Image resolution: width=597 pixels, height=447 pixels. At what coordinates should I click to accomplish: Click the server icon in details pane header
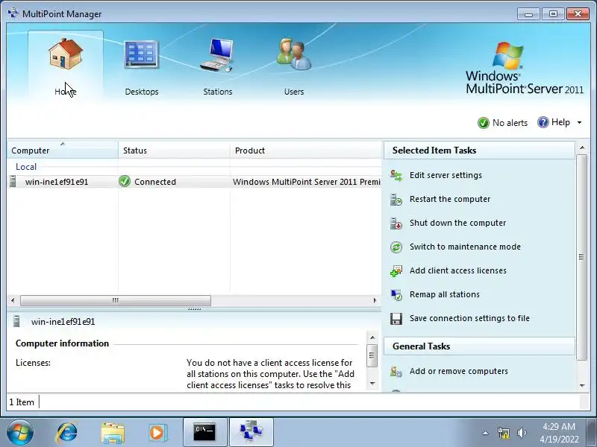click(x=16, y=322)
